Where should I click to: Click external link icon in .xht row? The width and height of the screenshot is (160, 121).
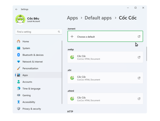[139, 78]
